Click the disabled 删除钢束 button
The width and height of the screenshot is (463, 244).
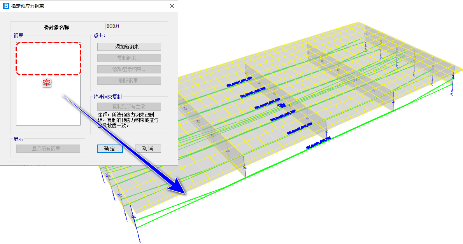tap(129, 81)
